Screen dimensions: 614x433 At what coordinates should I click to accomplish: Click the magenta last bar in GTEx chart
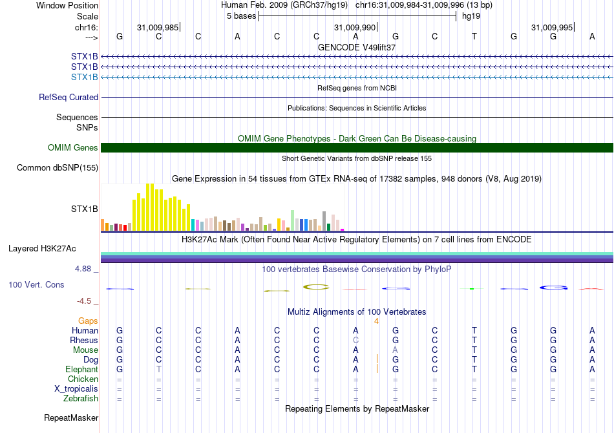pyautogui.click(x=343, y=230)
